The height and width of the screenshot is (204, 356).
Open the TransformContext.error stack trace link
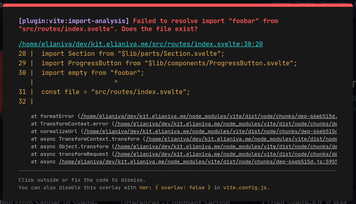pos(225,124)
